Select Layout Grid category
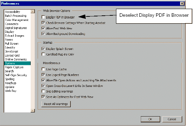193x126 pixels. tap(12, 55)
